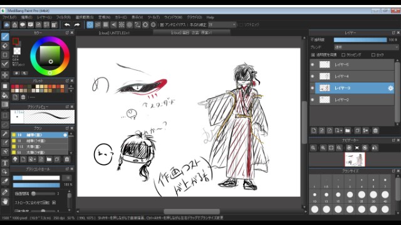Choose the Bucket fill tool
This screenshot has width=401, height=225.
[5, 96]
